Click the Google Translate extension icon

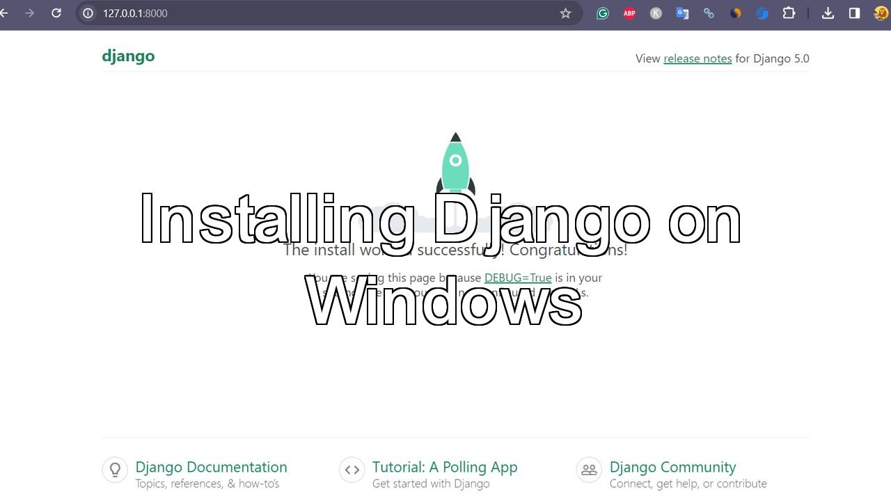682,13
